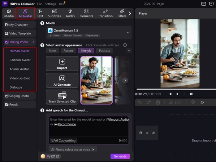This screenshot has height=162, width=216.
Task: Open the Help menu
Action: tap(62, 4)
